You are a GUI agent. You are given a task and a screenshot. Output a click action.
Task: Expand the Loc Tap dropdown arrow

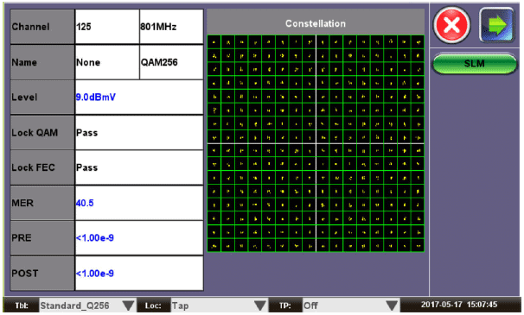(x=260, y=306)
